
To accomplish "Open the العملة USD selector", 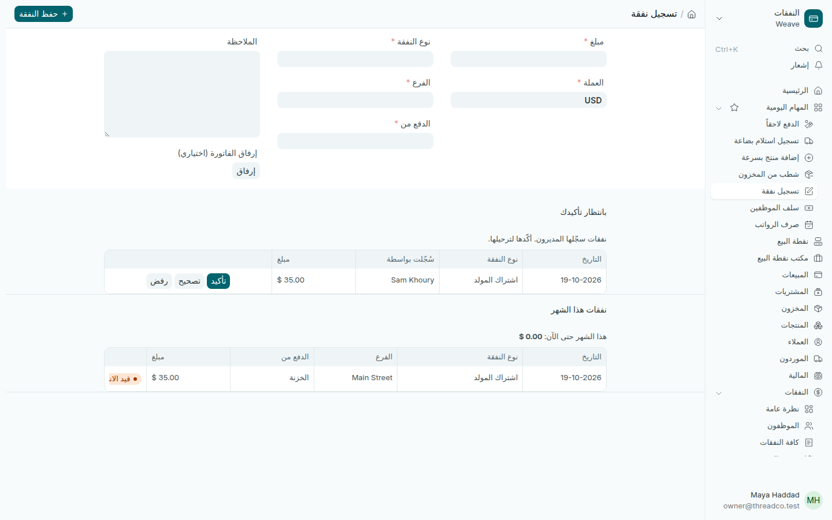I will (529, 100).
